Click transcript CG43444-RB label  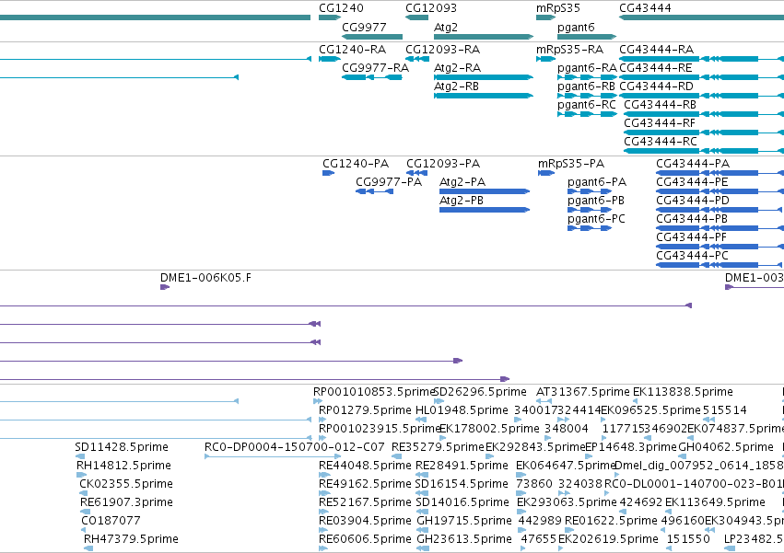(x=660, y=105)
